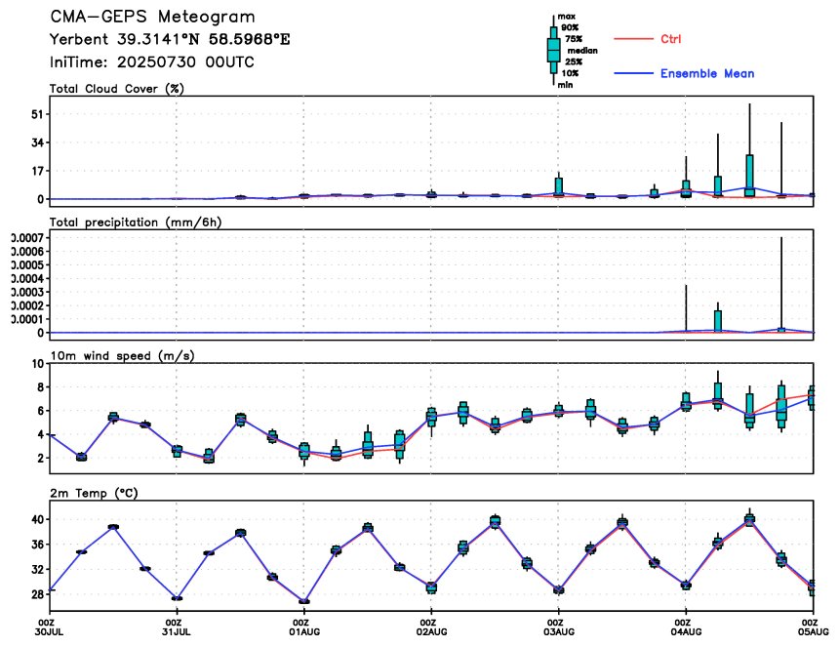Click the '00Z 31JUL' time axis label
This screenshot has width=839, height=647.
click(x=178, y=627)
